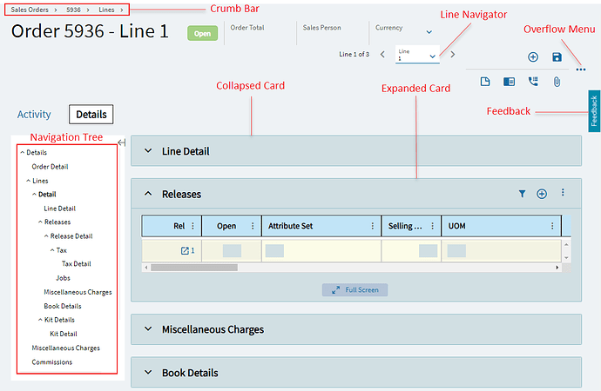Click the phone call log icon

pos(533,82)
